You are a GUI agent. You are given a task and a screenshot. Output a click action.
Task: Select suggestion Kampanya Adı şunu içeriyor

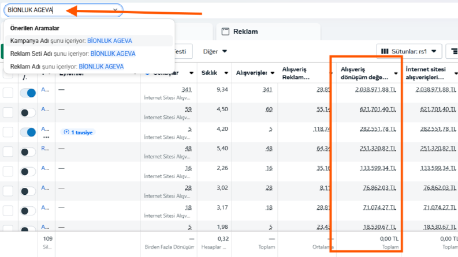[x=89, y=41]
